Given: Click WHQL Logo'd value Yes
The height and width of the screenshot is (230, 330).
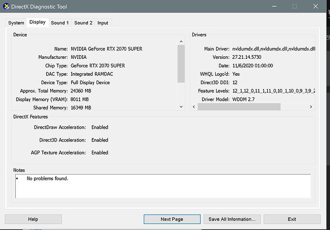Looking at the screenshot, I should [236, 74].
